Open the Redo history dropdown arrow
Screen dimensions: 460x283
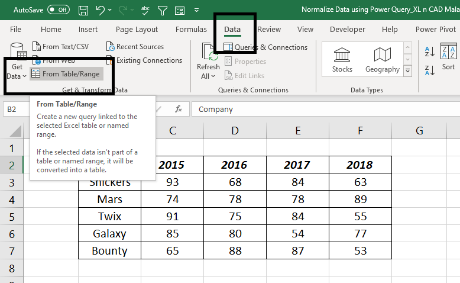pyautogui.click(x=132, y=10)
